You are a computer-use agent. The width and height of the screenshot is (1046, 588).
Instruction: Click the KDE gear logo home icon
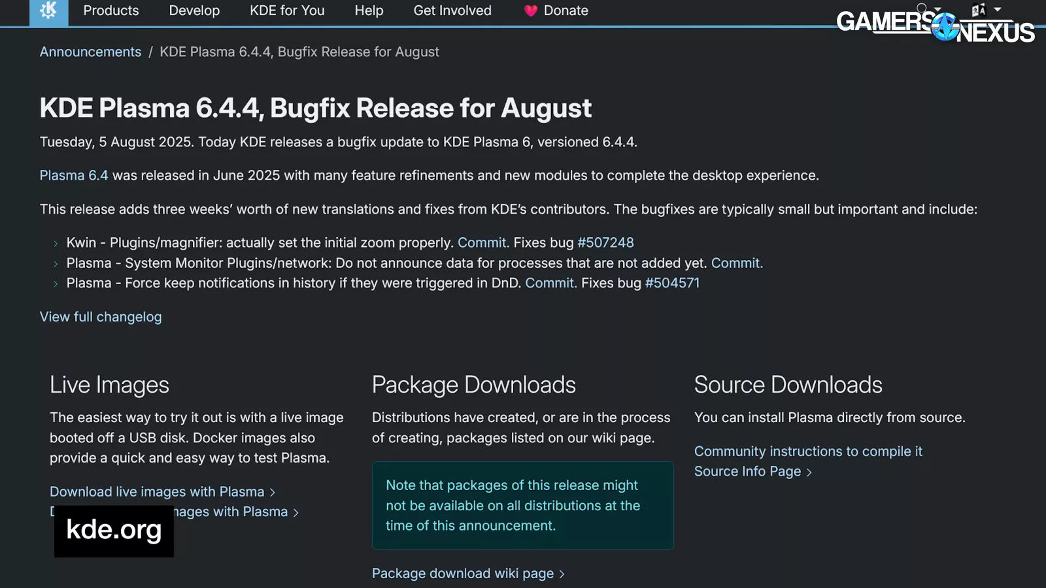[48, 10]
